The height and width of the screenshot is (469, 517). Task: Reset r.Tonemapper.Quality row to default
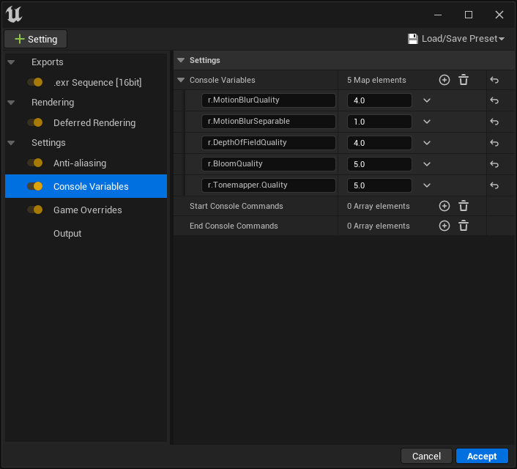pos(494,185)
